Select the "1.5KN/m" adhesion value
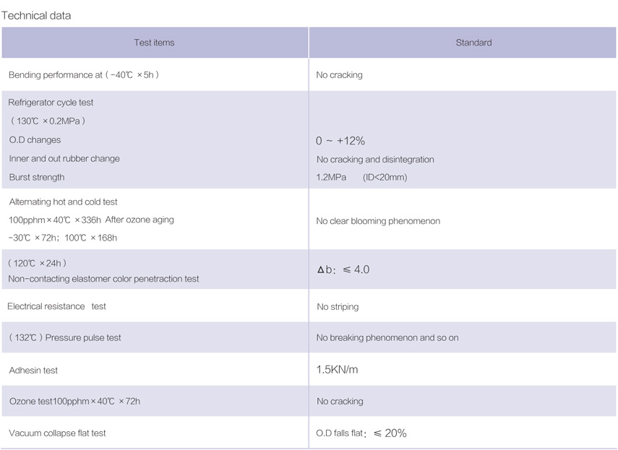The image size is (618, 450). 337,370
